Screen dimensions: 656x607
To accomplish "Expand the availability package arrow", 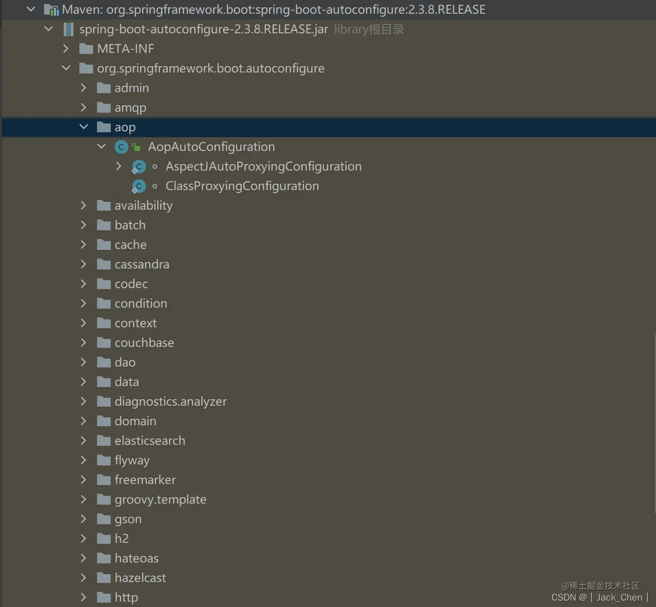I will [84, 205].
